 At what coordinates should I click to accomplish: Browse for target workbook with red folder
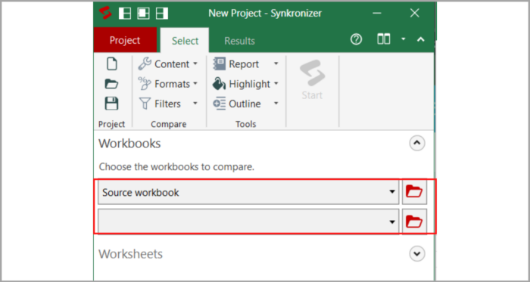[414, 222]
